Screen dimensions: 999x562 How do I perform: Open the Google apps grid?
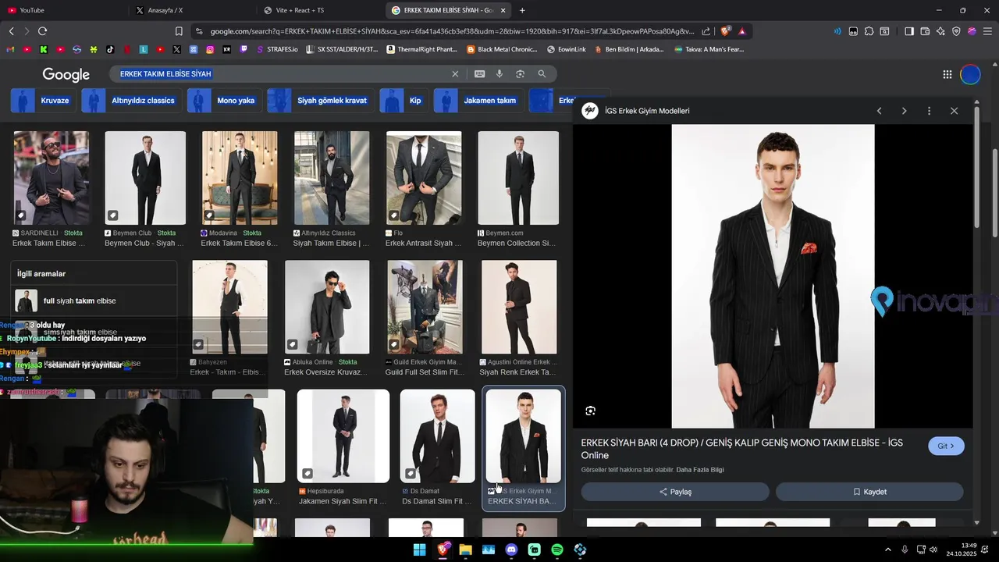tap(947, 74)
